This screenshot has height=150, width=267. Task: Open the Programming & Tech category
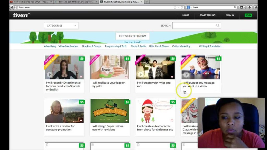(116, 46)
